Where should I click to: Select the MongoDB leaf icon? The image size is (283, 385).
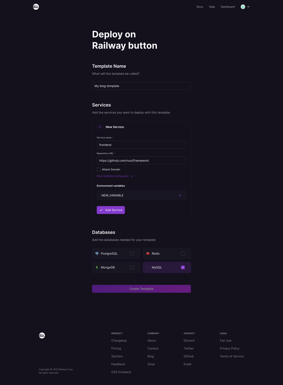click(97, 267)
